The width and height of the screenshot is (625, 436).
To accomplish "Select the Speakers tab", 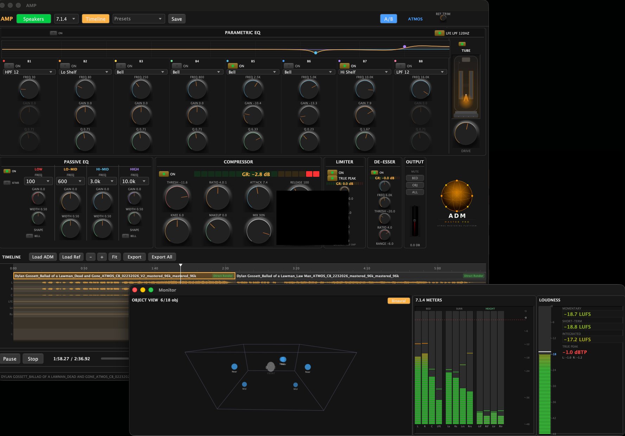I will [33, 19].
